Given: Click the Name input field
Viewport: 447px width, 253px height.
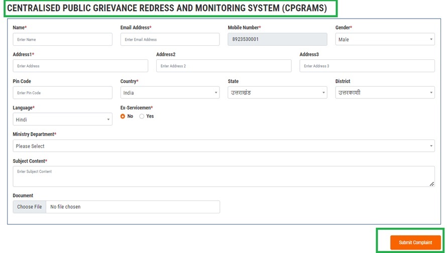Looking at the screenshot, I should pos(62,40).
